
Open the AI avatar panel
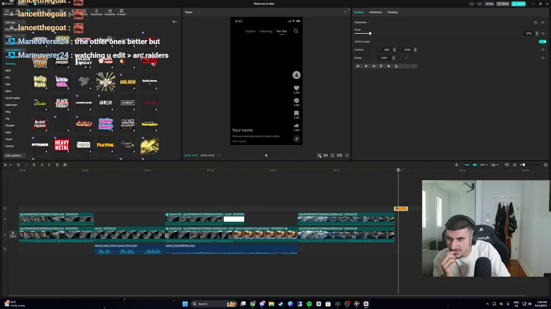coord(121,12)
